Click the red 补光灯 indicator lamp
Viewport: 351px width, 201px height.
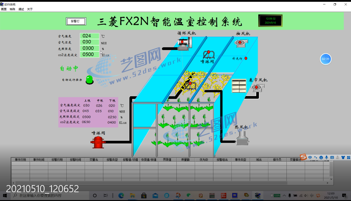tap(246, 58)
